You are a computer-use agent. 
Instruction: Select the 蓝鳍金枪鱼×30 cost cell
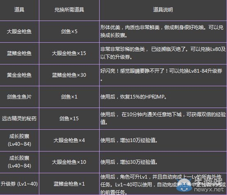[69, 75]
